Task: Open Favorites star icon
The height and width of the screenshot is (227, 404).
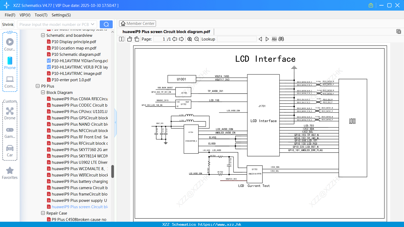Action: (x=10, y=173)
